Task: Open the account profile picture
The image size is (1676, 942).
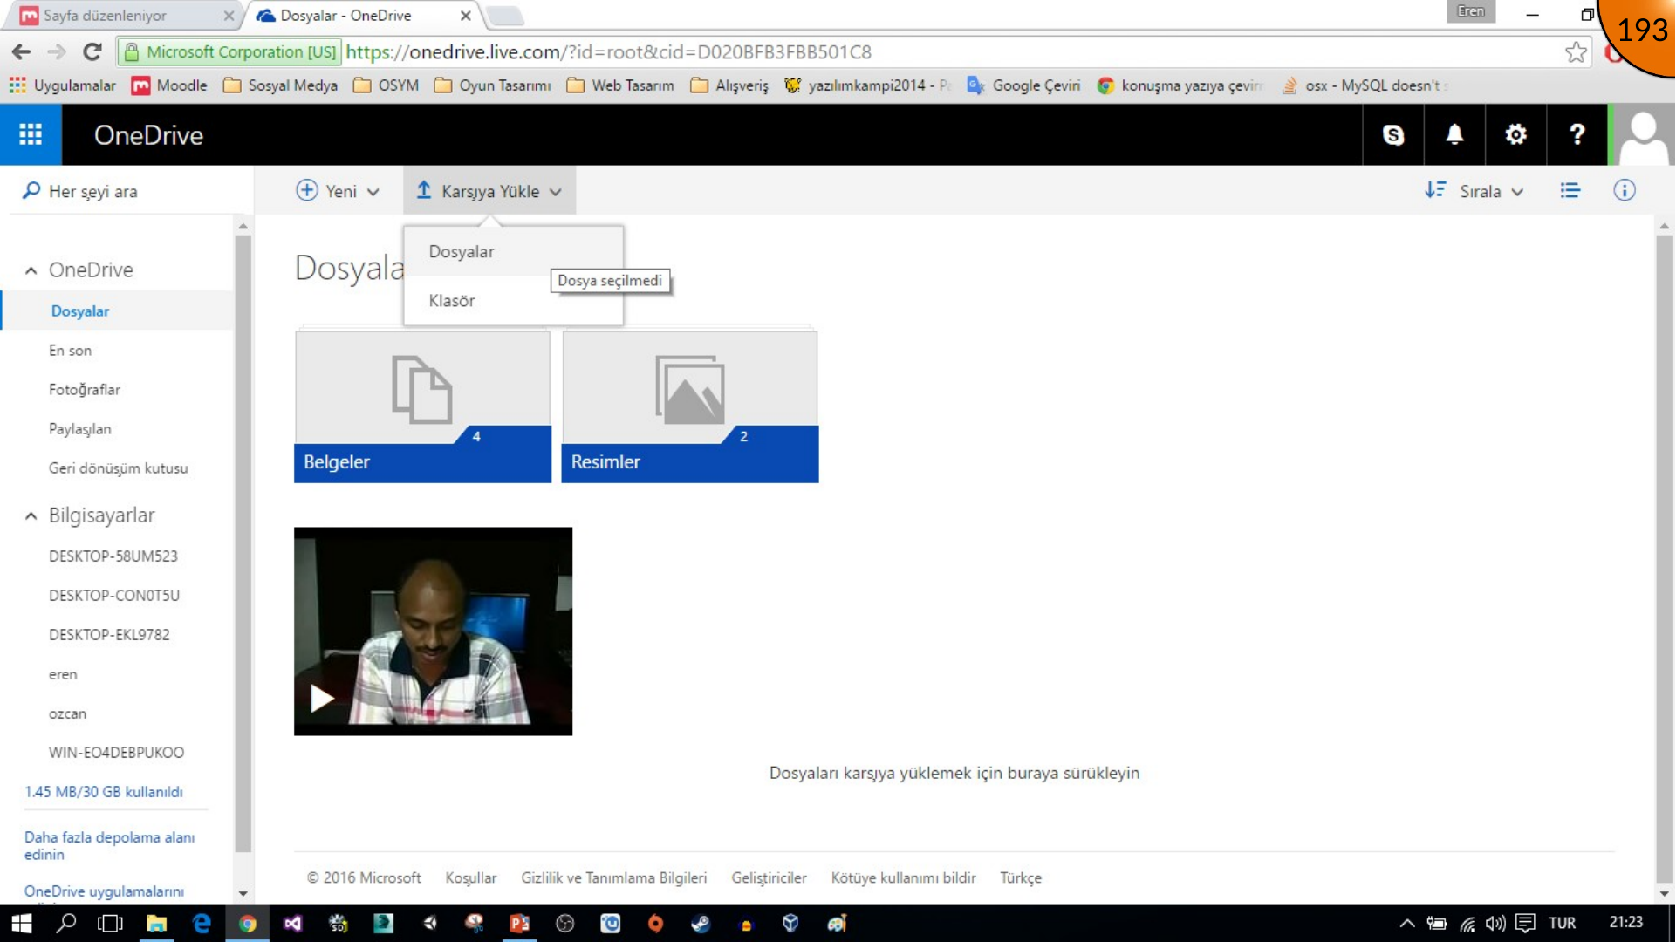Action: tap(1643, 134)
